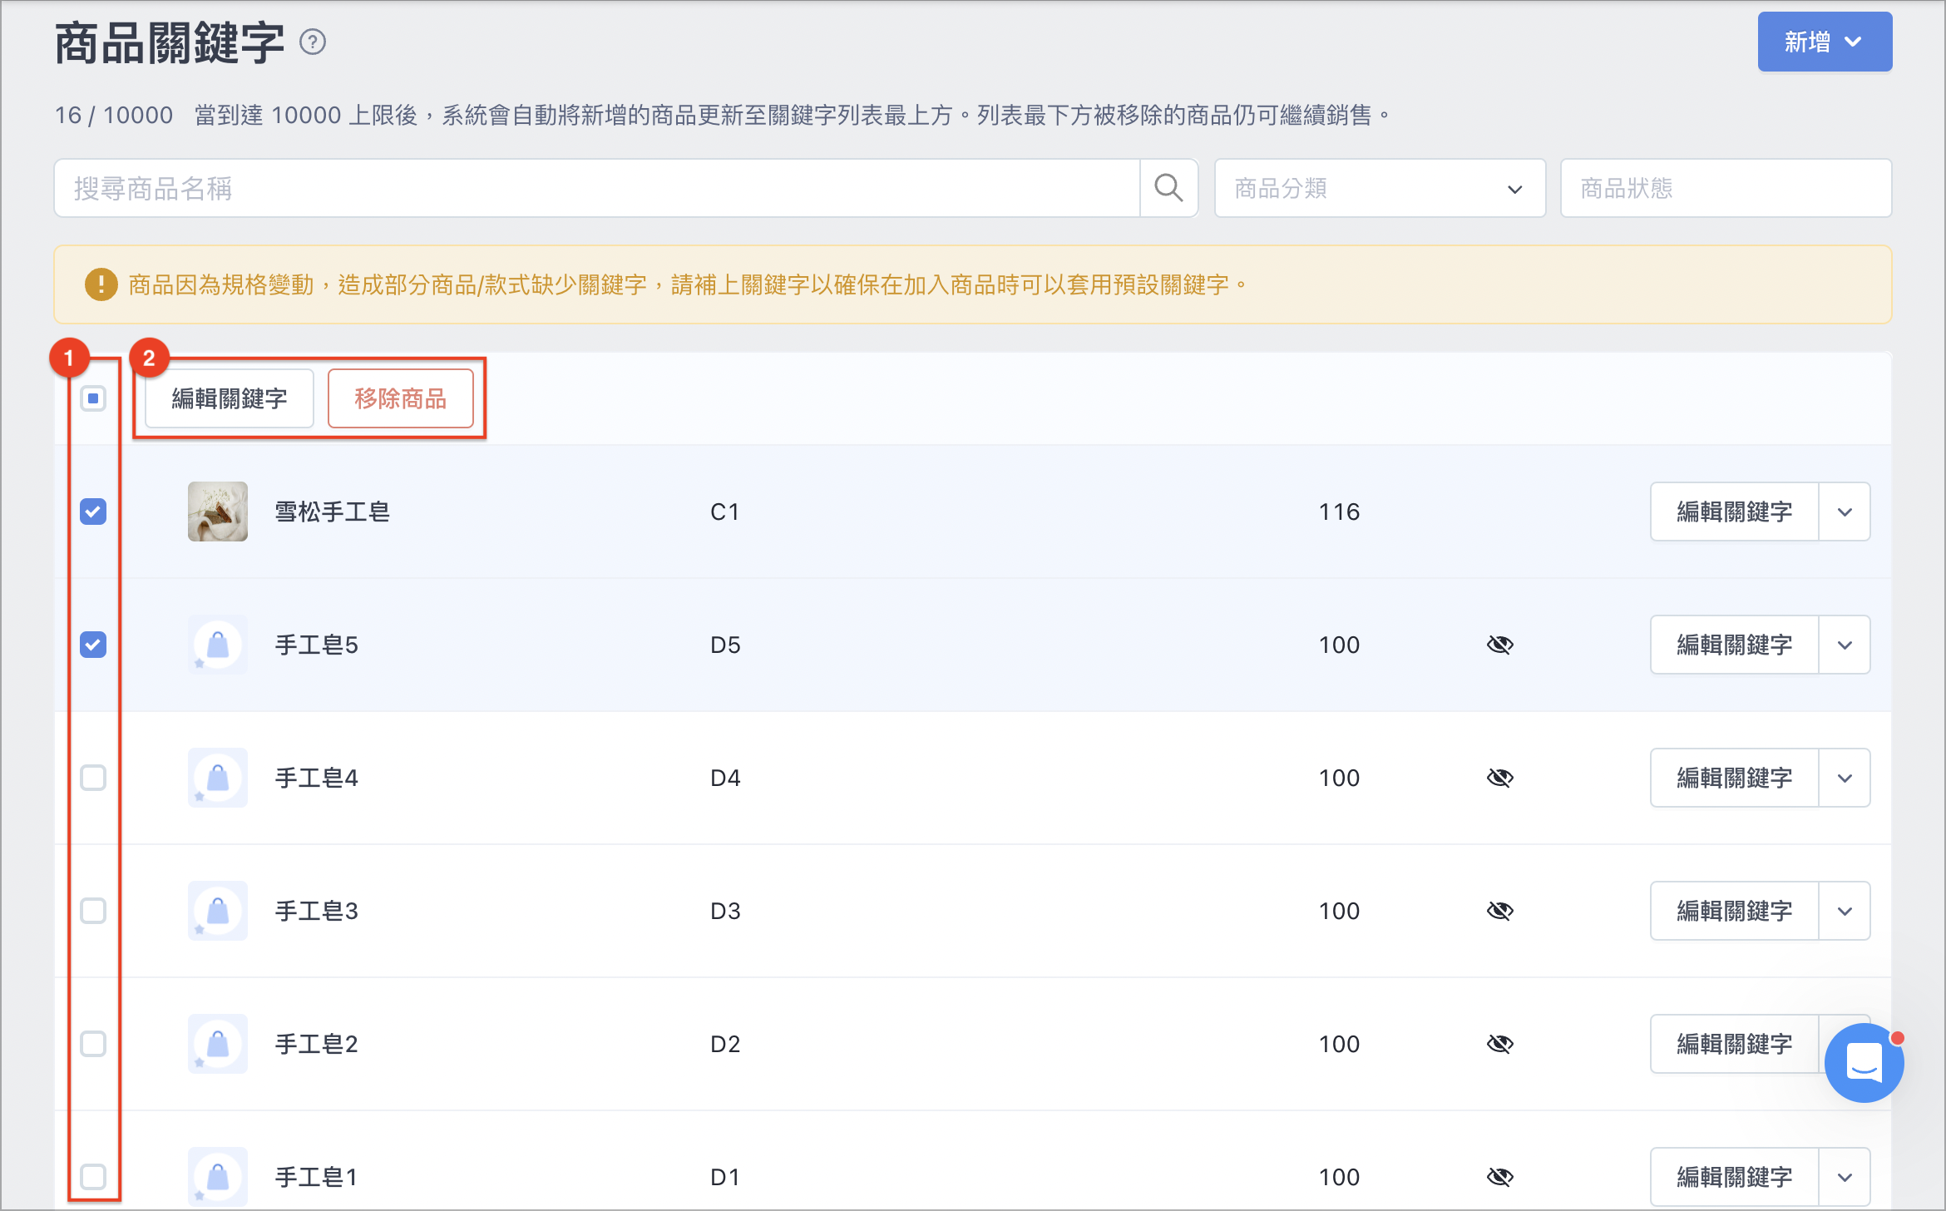
Task: Expand arrow beside 雪松手工皂 編輯關鍵字
Action: pos(1845,512)
